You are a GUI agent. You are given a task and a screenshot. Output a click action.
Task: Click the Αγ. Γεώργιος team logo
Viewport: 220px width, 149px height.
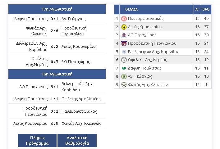(x=124, y=76)
